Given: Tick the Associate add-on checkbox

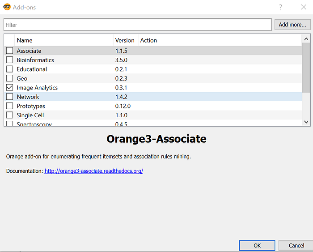Looking at the screenshot, I should 9,51.
